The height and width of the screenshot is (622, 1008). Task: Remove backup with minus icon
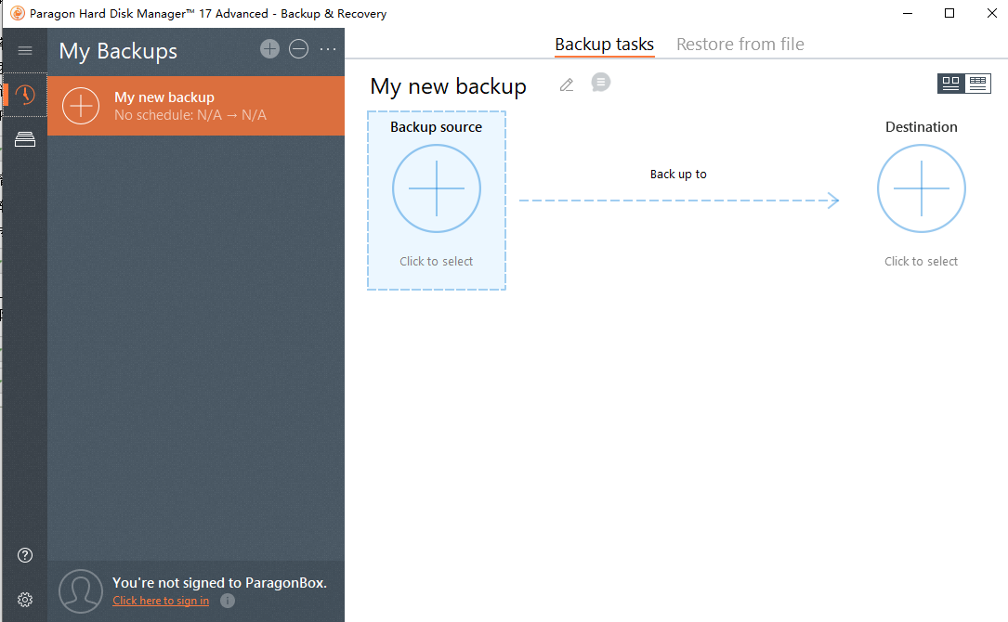tap(298, 49)
